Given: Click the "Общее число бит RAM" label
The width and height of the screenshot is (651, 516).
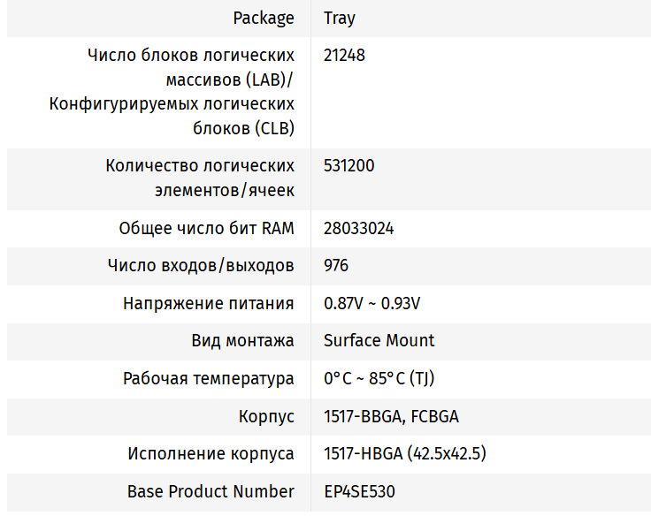Looking at the screenshot, I should pos(207,228).
